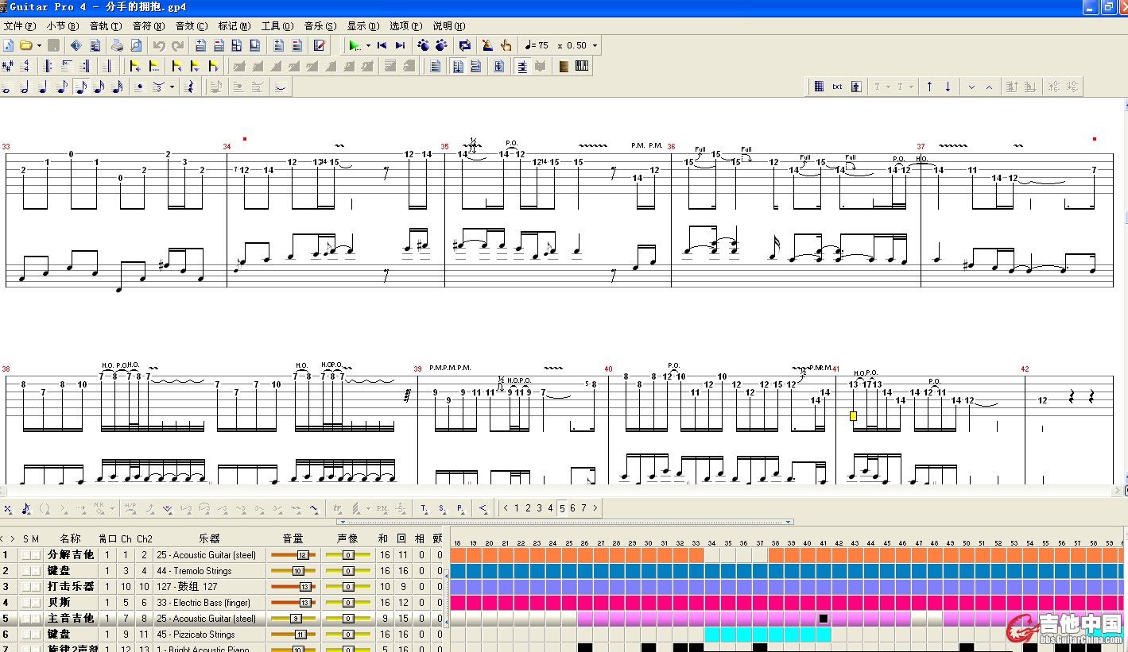Screen dimensions: 1128x652
Task: Open the key signature tool
Action: [x=8, y=66]
